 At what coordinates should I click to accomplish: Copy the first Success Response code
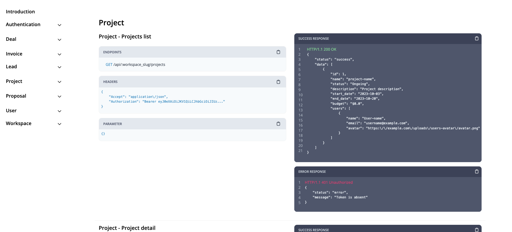(477, 38)
